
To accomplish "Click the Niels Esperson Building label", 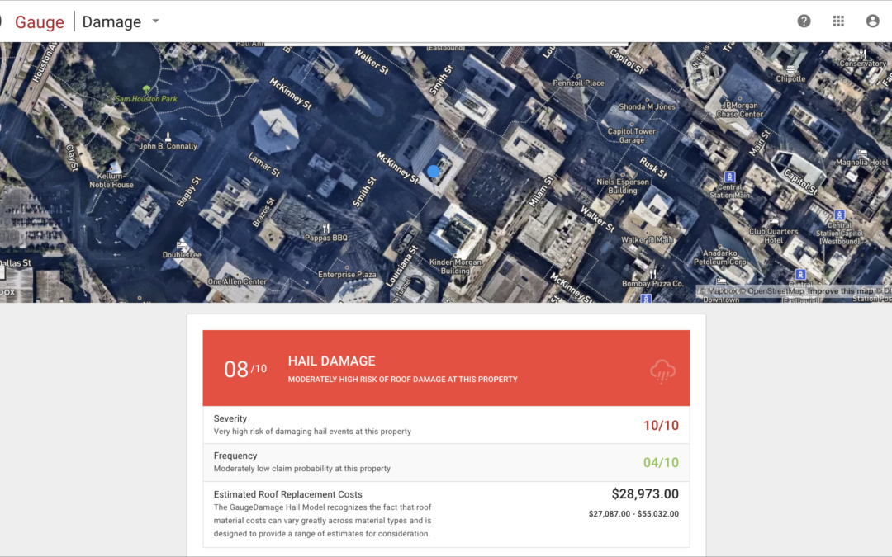I will tap(623, 186).
